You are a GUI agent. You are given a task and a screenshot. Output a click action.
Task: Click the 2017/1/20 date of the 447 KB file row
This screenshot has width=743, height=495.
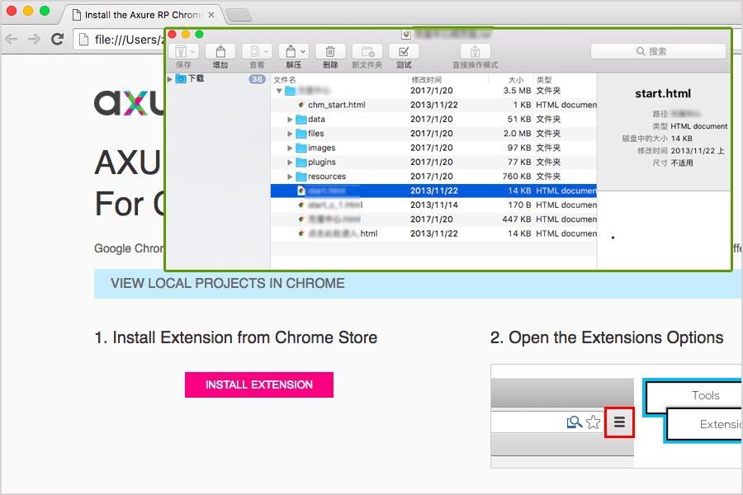[432, 219]
